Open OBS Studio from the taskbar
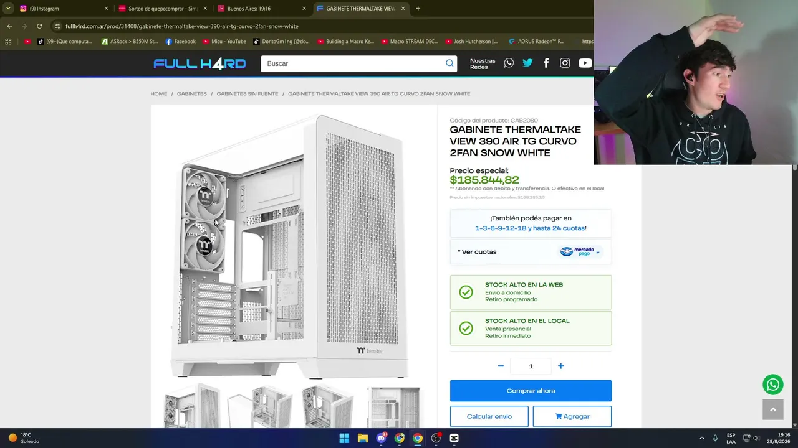Screen dimensions: 798x448 tap(436, 438)
